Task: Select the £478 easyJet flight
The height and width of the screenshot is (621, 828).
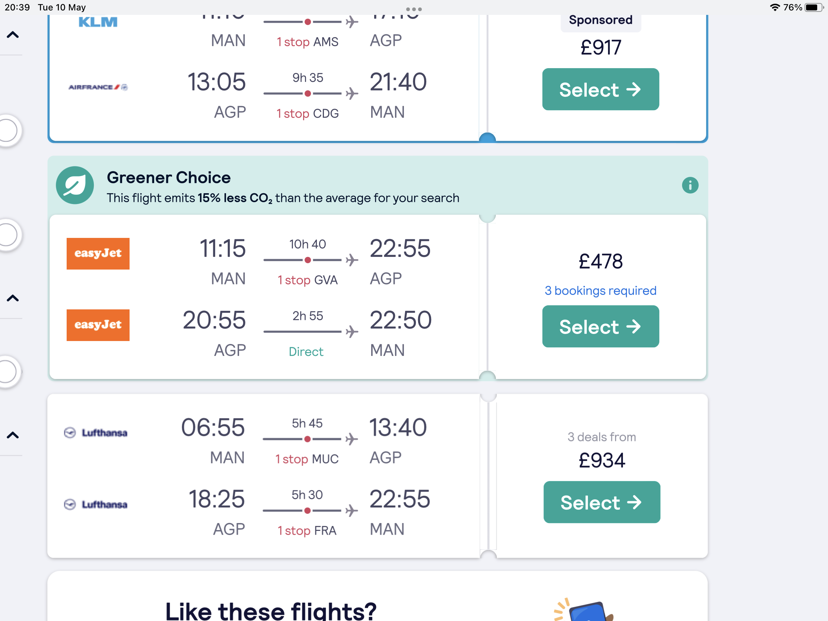Action: 601,327
